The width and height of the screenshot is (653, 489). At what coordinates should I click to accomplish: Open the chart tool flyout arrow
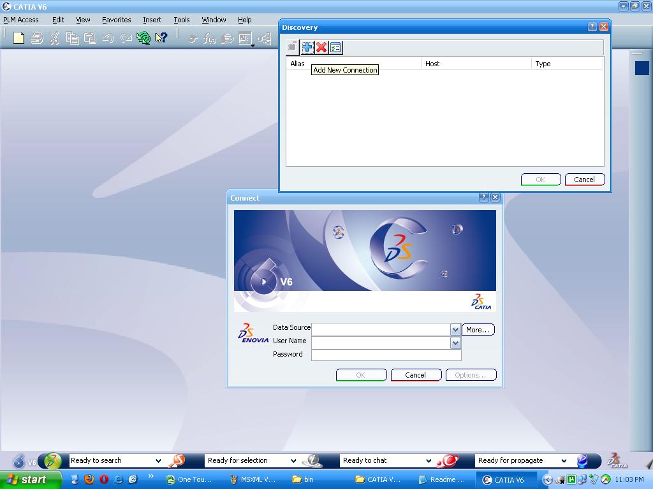[253, 45]
